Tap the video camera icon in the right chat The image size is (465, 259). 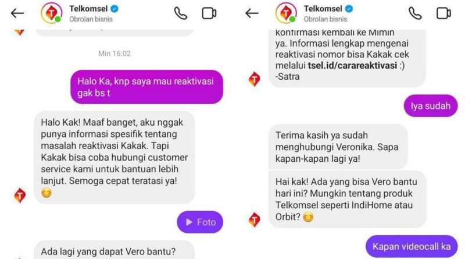click(x=443, y=13)
